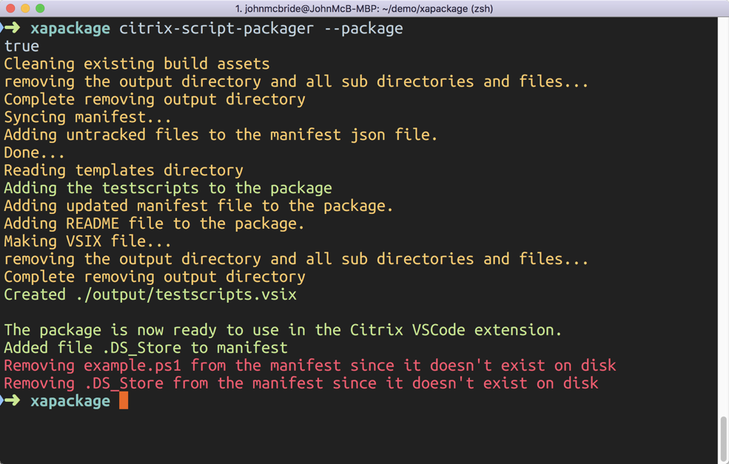Click the window title bar text
This screenshot has height=464, width=729.
[x=364, y=8]
